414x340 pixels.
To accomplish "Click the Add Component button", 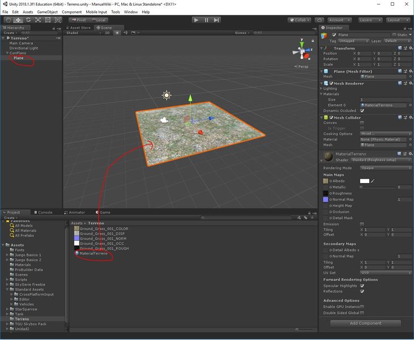I will pos(366,323).
